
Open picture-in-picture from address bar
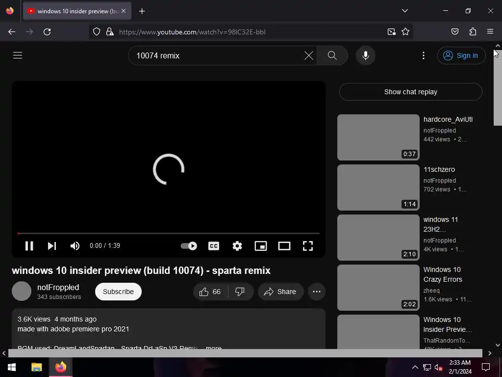click(392, 32)
